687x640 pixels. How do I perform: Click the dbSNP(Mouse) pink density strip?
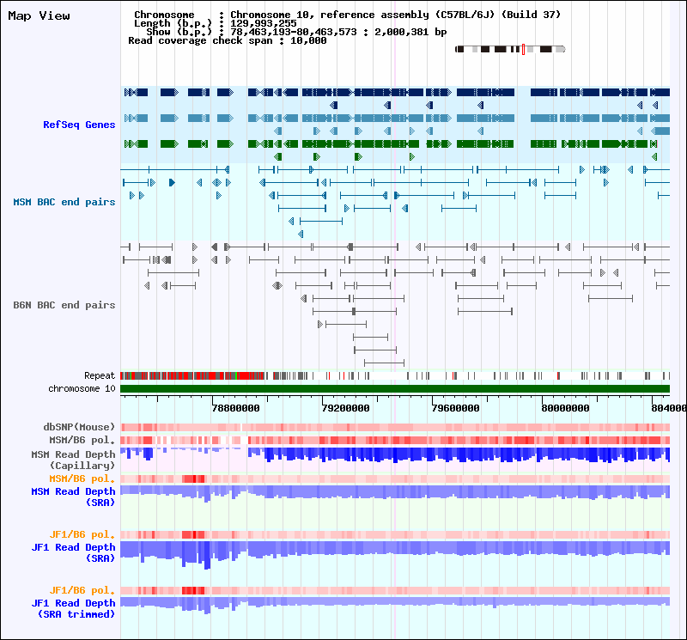click(395, 428)
